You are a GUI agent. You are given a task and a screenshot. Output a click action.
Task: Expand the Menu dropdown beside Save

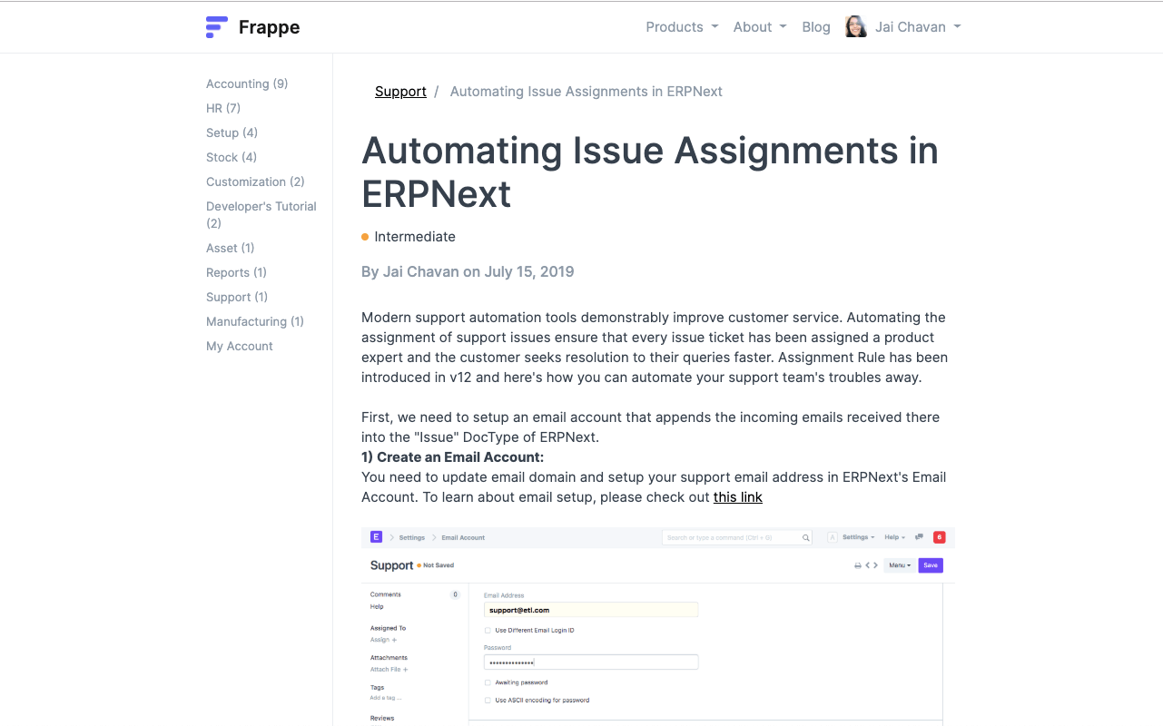click(x=899, y=564)
